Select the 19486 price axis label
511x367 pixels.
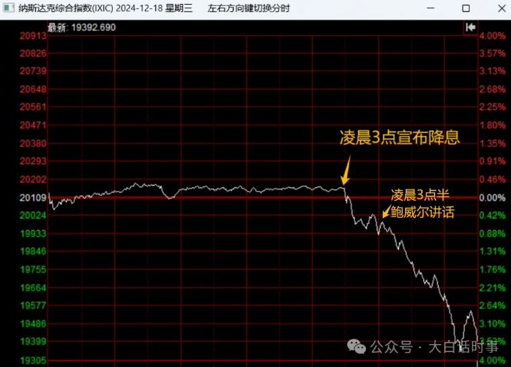[x=33, y=324]
